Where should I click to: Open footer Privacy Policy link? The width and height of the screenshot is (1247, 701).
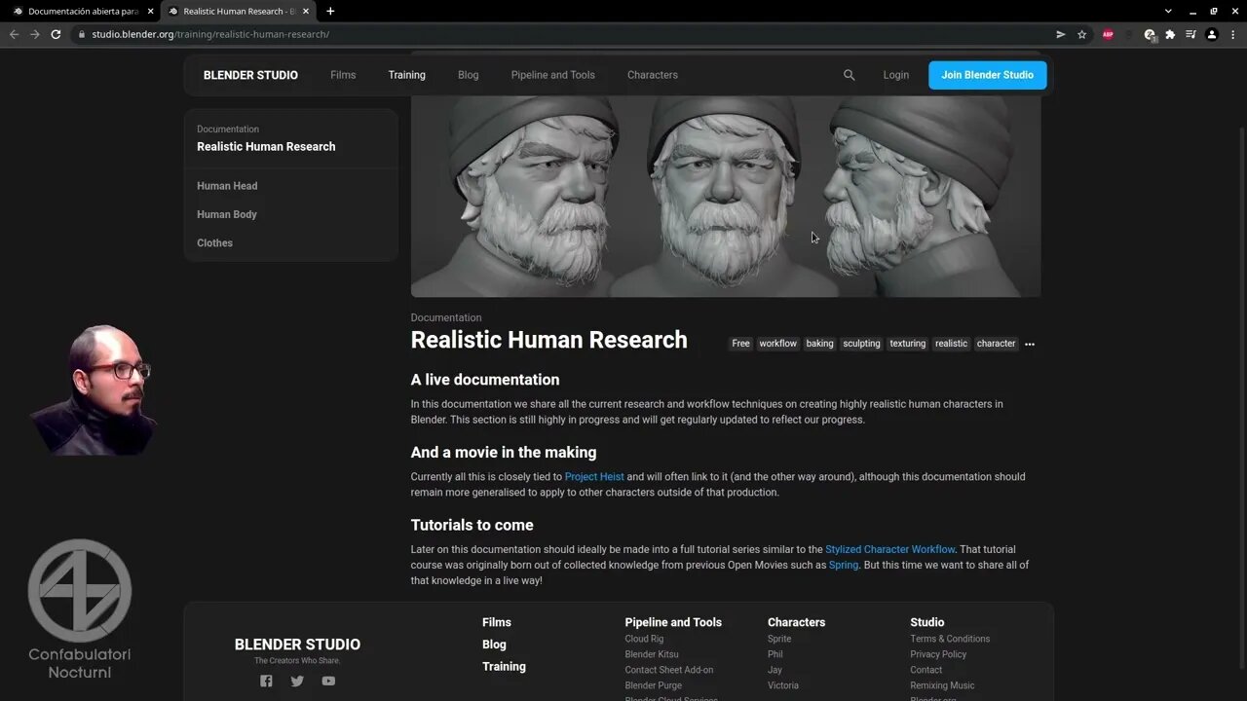(938, 654)
